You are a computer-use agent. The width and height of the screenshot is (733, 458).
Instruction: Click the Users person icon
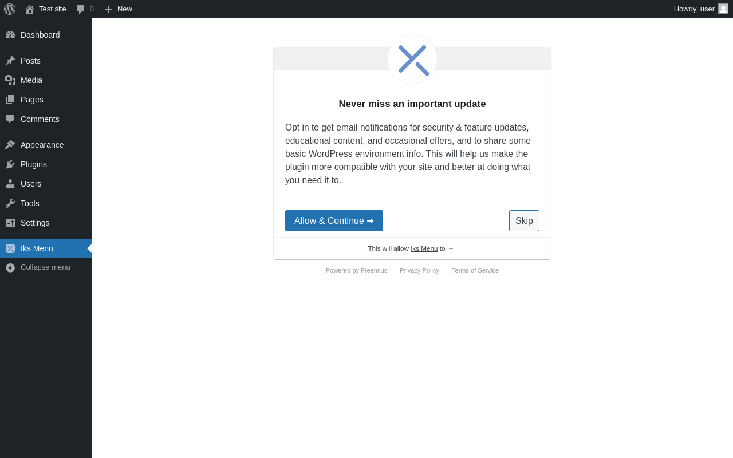pos(10,184)
